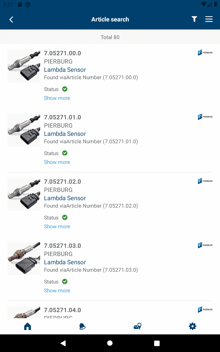Go back with the header arrow
220x352 pixels.
11,20
